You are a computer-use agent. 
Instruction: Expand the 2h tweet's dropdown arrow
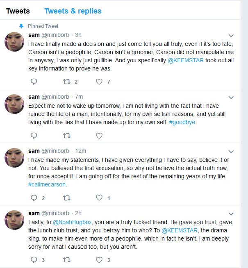click(x=231, y=214)
